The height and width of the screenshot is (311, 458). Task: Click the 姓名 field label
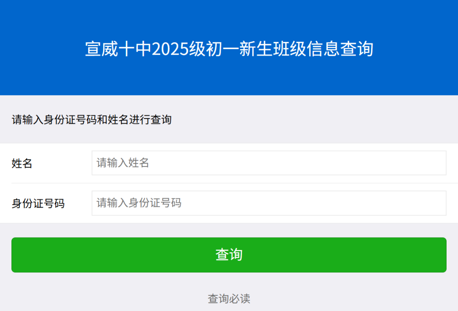[x=22, y=163]
